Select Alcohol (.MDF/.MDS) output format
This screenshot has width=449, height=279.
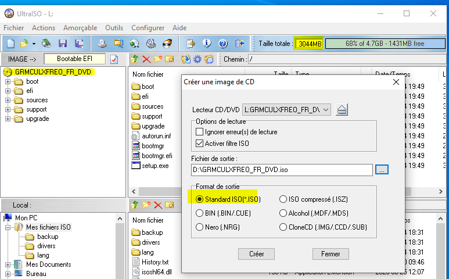[x=283, y=213]
